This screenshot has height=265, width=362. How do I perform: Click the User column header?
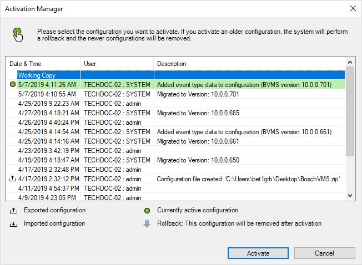[117, 64]
